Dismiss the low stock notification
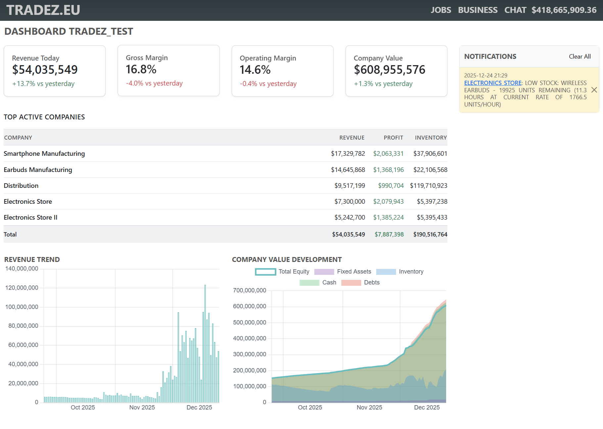 coord(594,90)
